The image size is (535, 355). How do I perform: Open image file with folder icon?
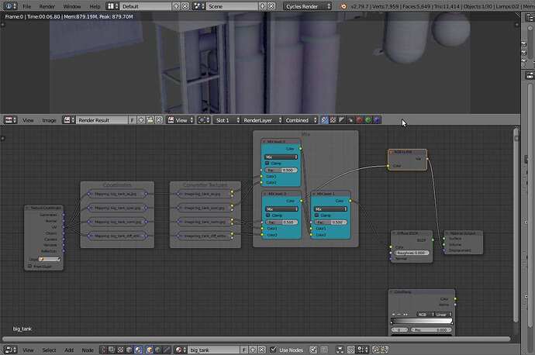[x=150, y=120]
